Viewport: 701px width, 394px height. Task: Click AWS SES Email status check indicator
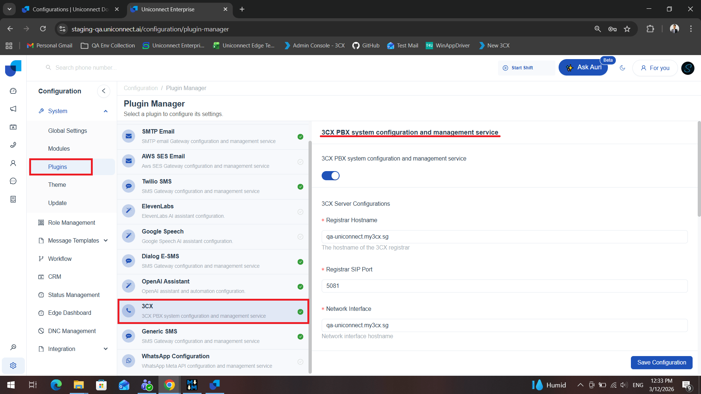pyautogui.click(x=300, y=162)
